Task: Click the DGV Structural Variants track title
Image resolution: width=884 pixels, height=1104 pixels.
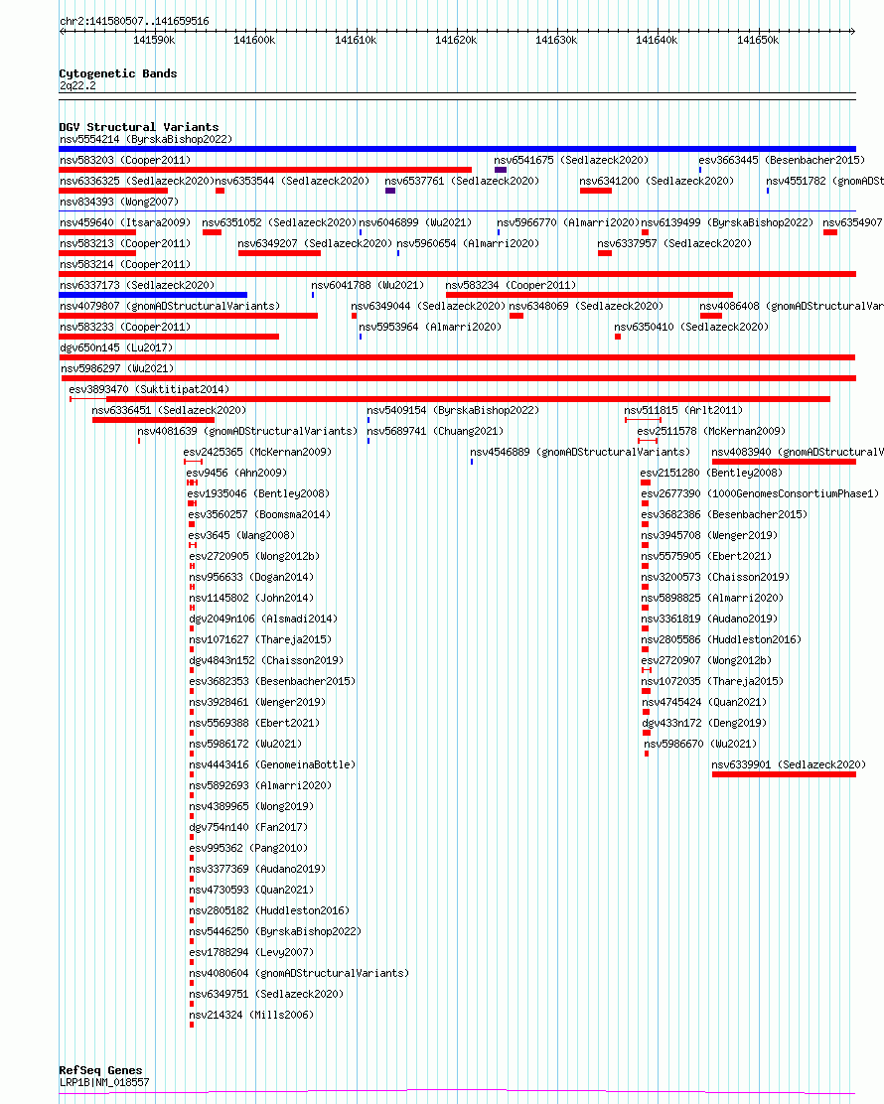Action: [139, 127]
